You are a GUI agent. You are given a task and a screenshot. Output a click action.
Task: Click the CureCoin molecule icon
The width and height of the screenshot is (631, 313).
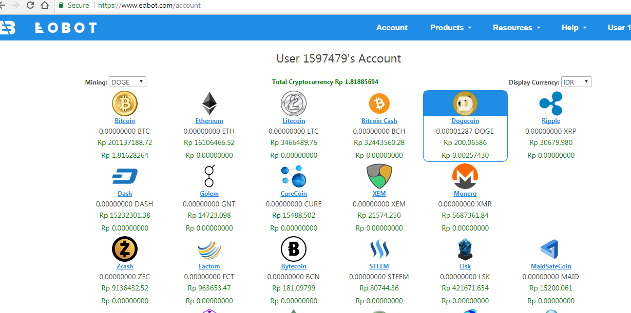point(294,176)
